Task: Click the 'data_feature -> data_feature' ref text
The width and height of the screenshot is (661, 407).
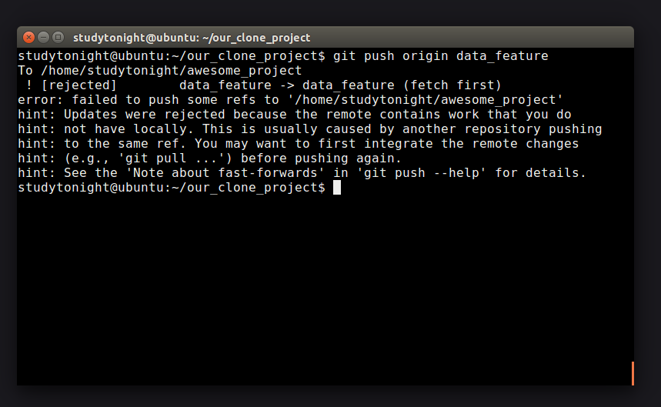Action: click(287, 85)
